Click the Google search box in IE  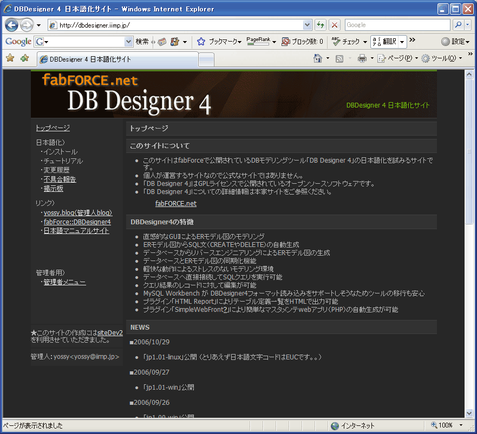click(397, 25)
